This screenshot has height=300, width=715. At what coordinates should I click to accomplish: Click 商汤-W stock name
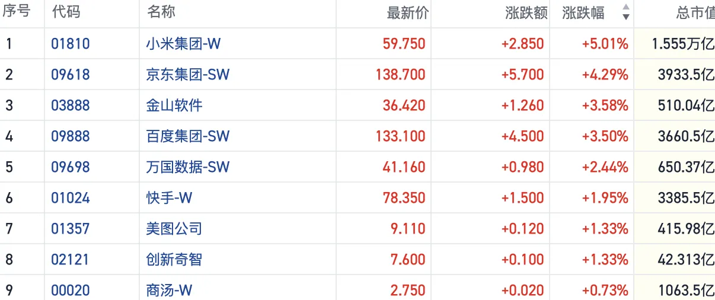(169, 291)
